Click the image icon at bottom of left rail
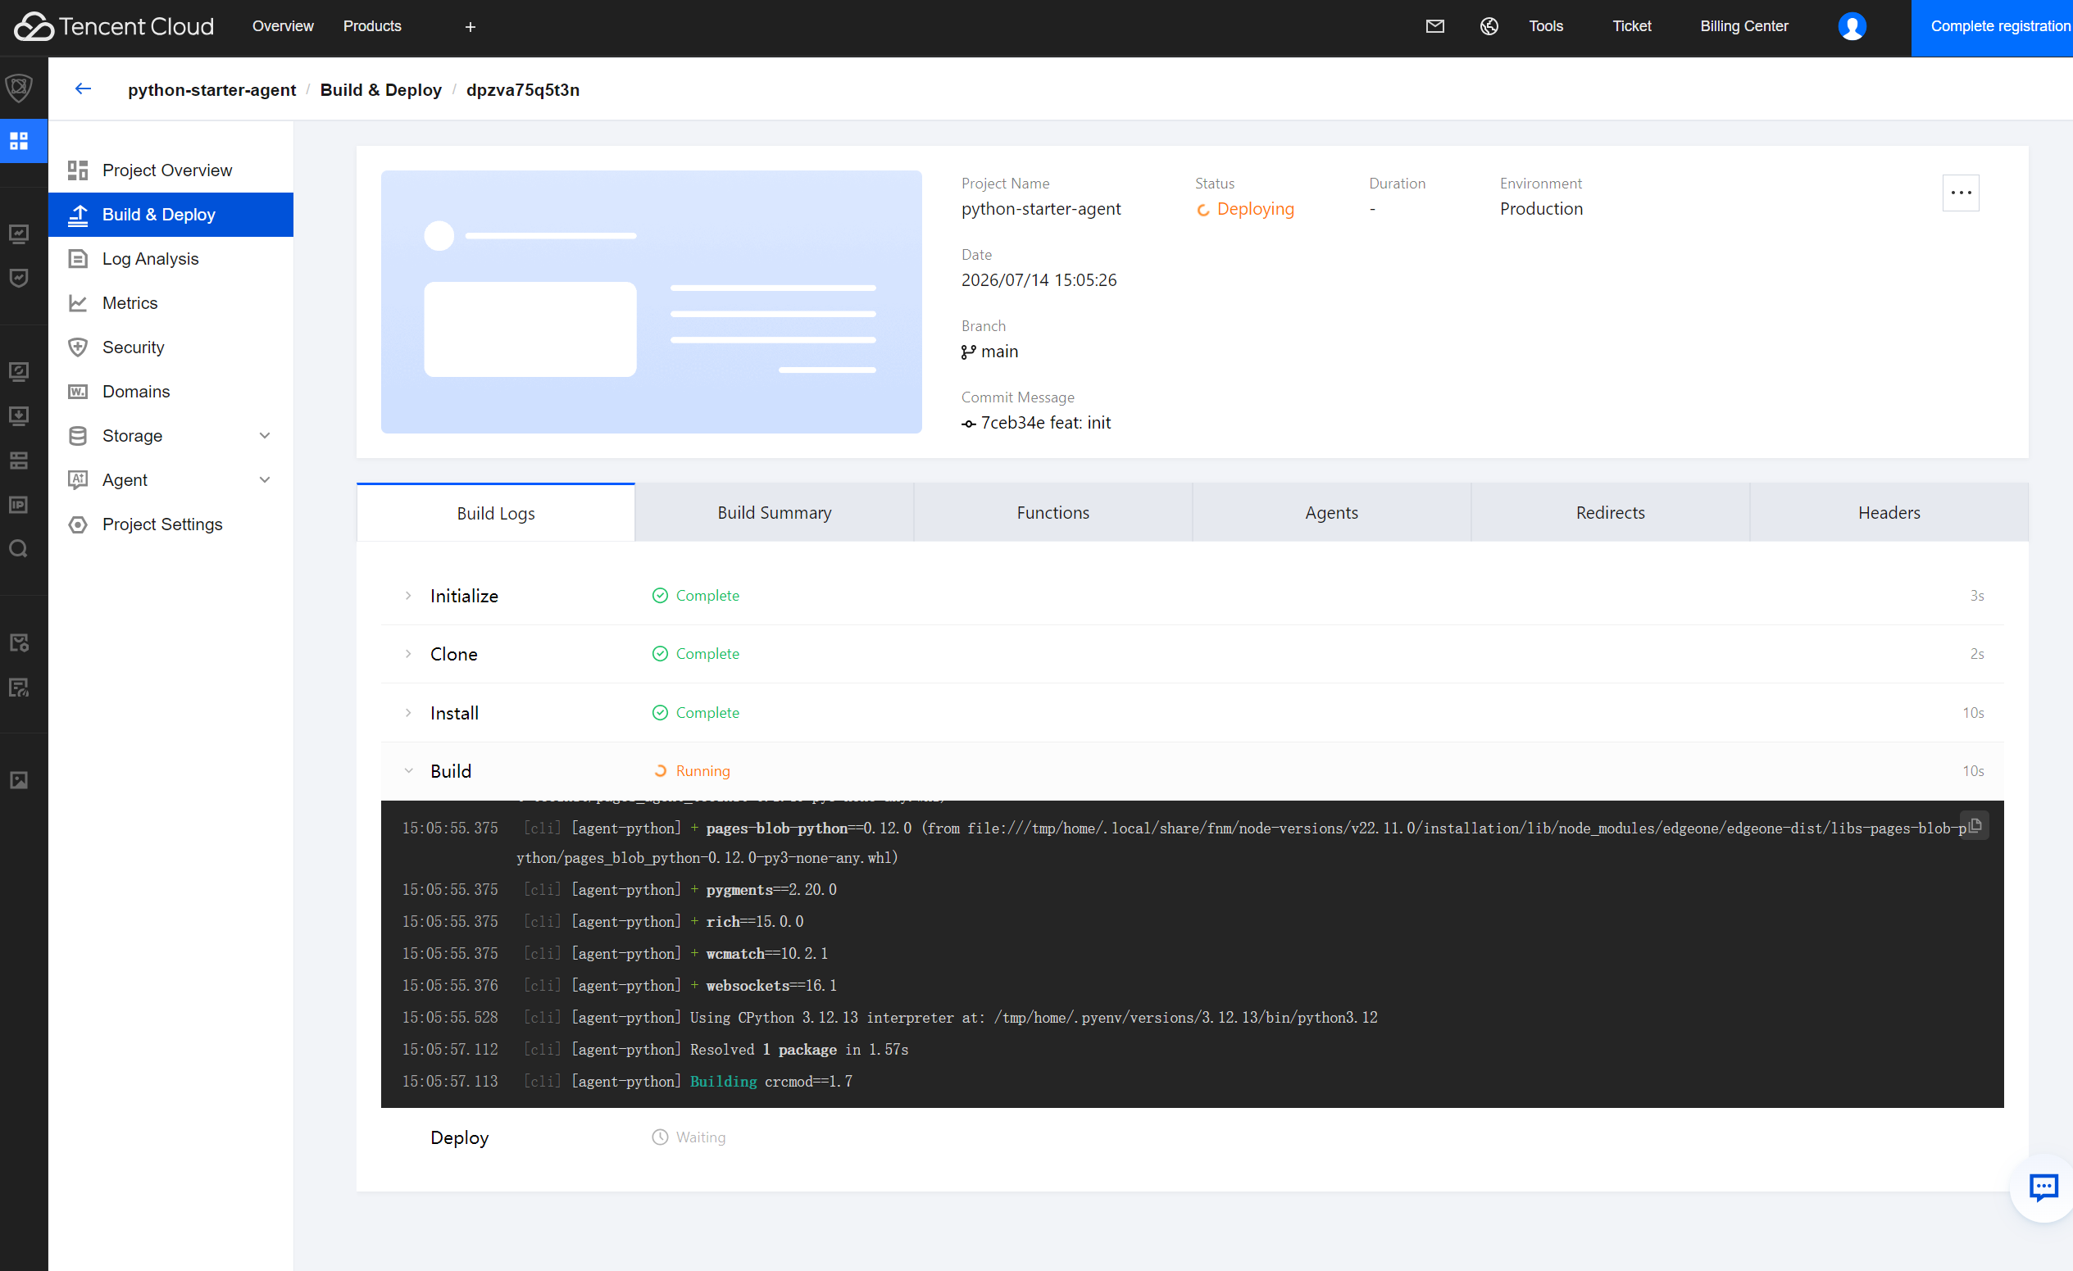Image resolution: width=2073 pixels, height=1271 pixels. (x=19, y=780)
